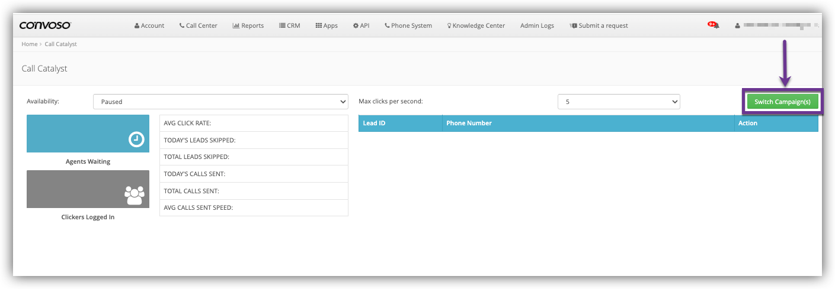Click the Convoso logo

pyautogui.click(x=45, y=25)
